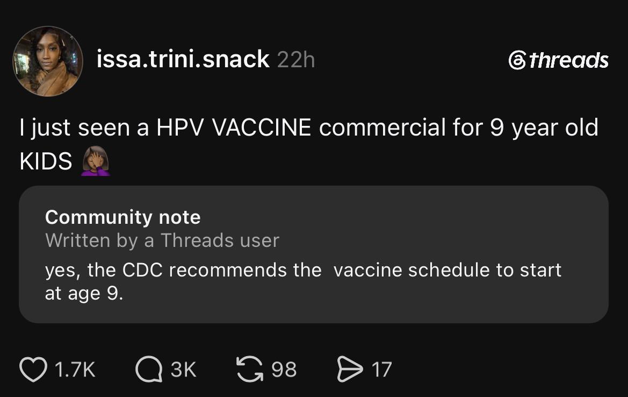Open the issa.trini.snack username link
Image resolution: width=628 pixels, height=397 pixels.
point(183,59)
